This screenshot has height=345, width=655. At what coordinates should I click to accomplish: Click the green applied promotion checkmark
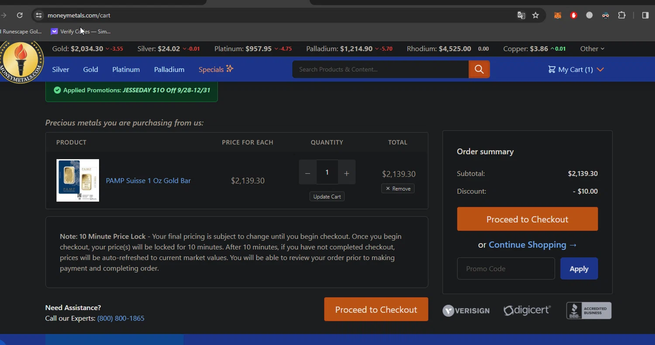[x=57, y=90]
